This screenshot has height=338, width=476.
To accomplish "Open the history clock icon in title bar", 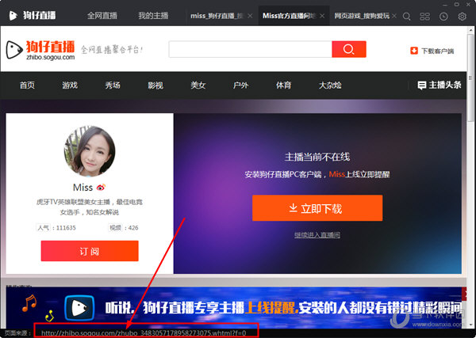I will (443, 15).
